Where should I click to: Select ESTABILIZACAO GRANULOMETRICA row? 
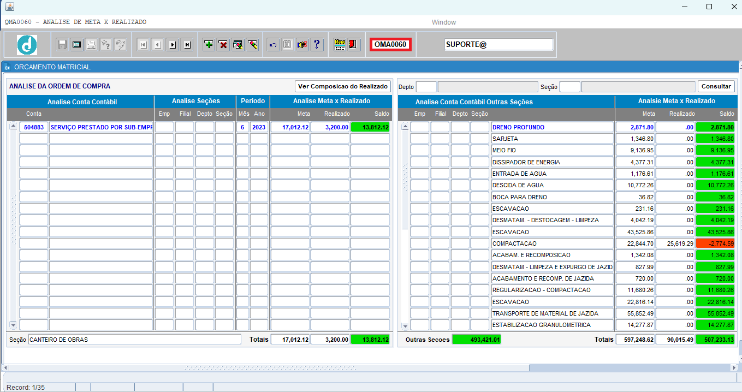tap(553, 325)
